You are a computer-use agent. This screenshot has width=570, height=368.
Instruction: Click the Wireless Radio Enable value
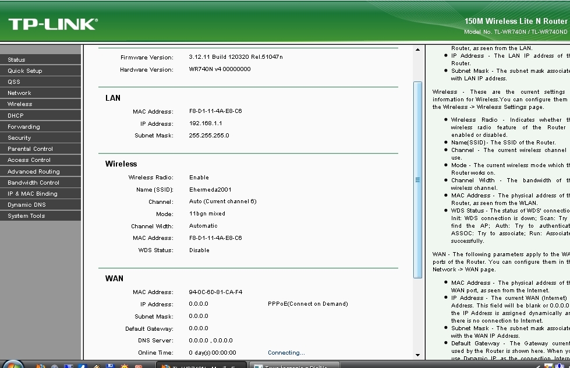tap(199, 178)
